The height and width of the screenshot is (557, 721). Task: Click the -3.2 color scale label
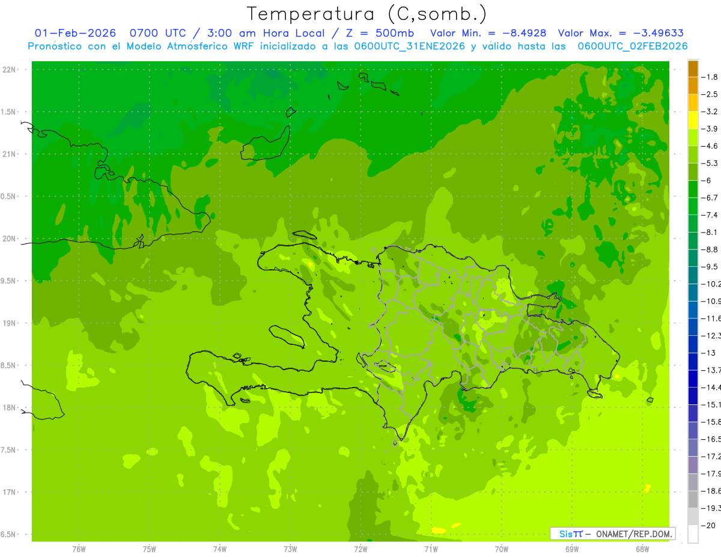coord(710,111)
